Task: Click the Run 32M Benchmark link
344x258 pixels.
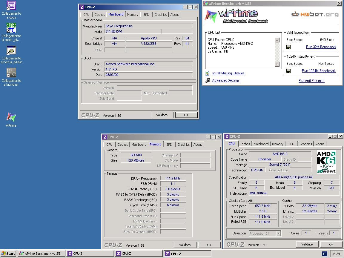Action: (321, 47)
